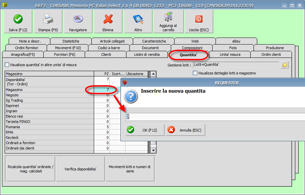Open the Fornitori (F6) tab
Viewport: 305px width, 195px height.
pyautogui.click(x=64, y=54)
